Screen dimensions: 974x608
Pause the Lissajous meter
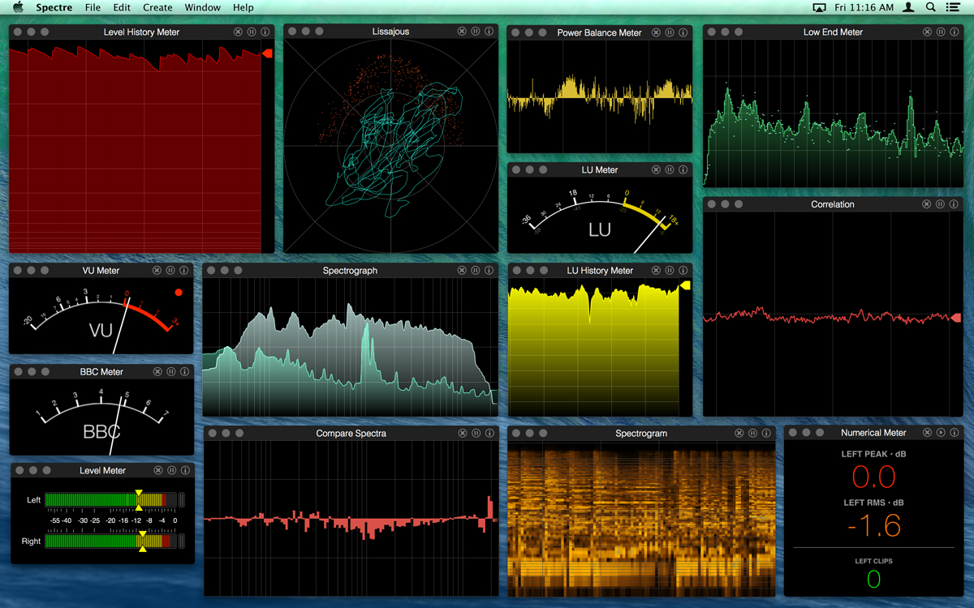coord(475,31)
